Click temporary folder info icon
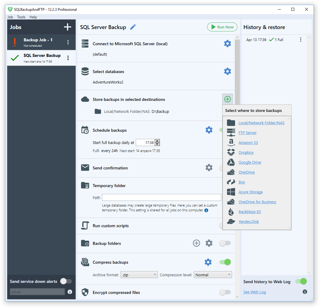The height and width of the screenshot is (308, 320). click(206, 210)
